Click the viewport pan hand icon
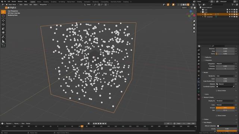 [194, 25]
